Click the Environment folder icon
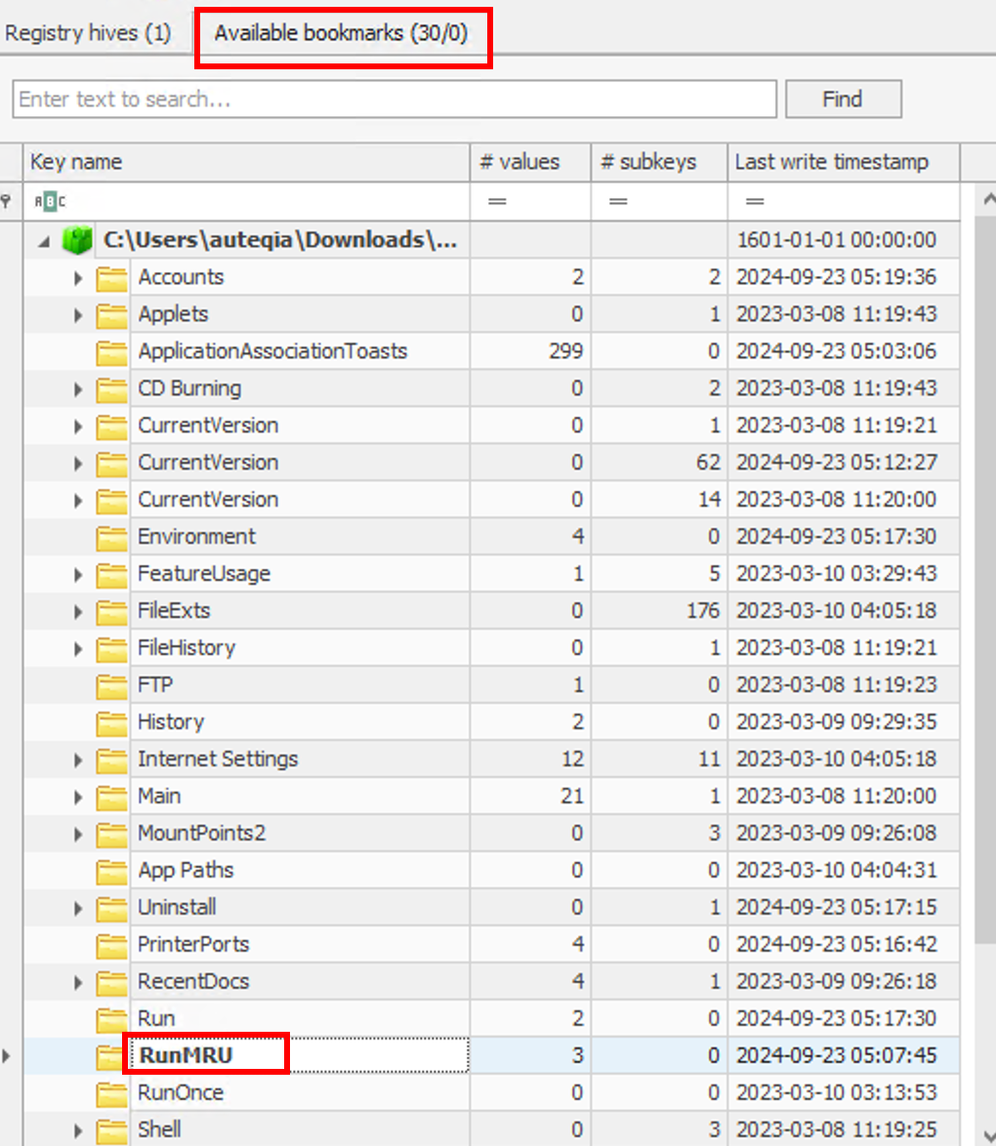Screen dimensions: 996x1146 click(x=112, y=538)
